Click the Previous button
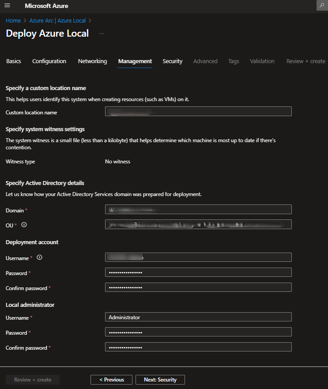The image size is (328, 389). click(x=111, y=380)
